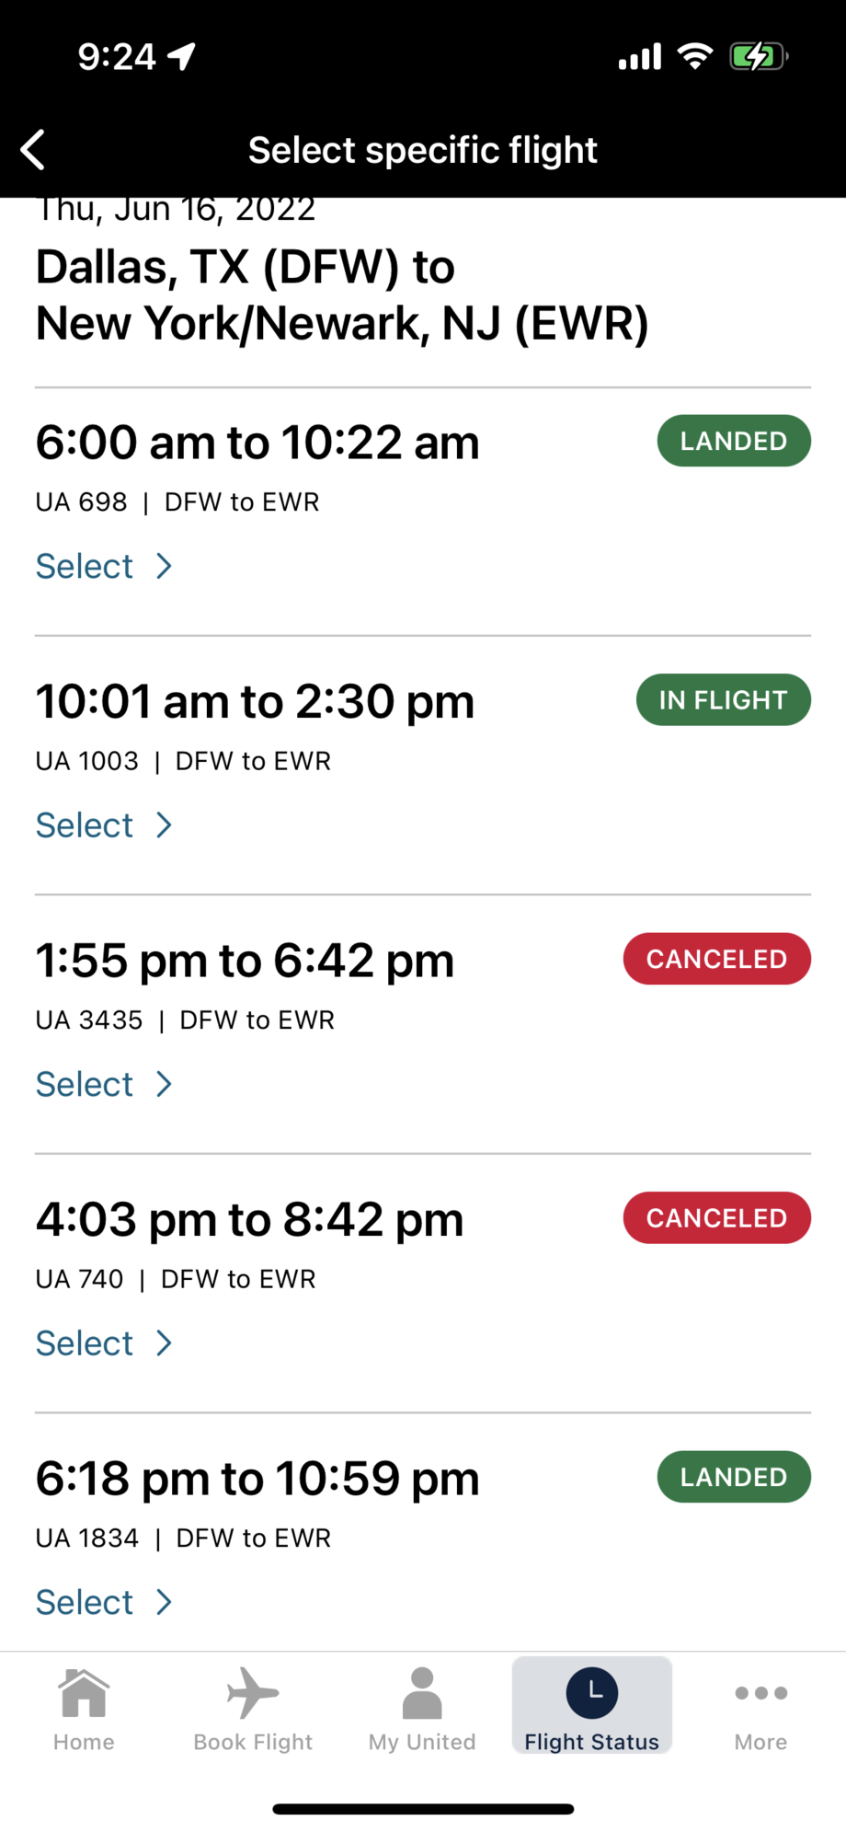Tap CANCELED badge for UA 3435

click(x=716, y=959)
